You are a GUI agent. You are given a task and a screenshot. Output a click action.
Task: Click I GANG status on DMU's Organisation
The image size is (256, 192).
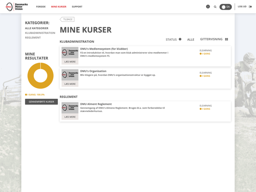tap(205, 76)
